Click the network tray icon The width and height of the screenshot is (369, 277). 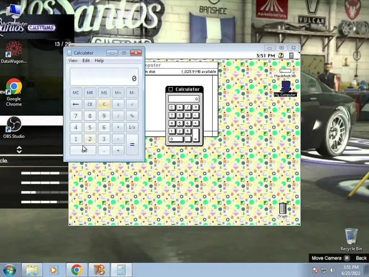(324, 270)
